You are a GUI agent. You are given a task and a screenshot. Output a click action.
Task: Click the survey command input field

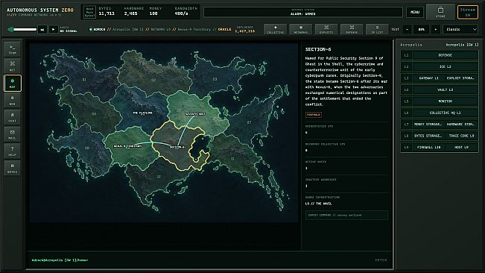point(346,215)
